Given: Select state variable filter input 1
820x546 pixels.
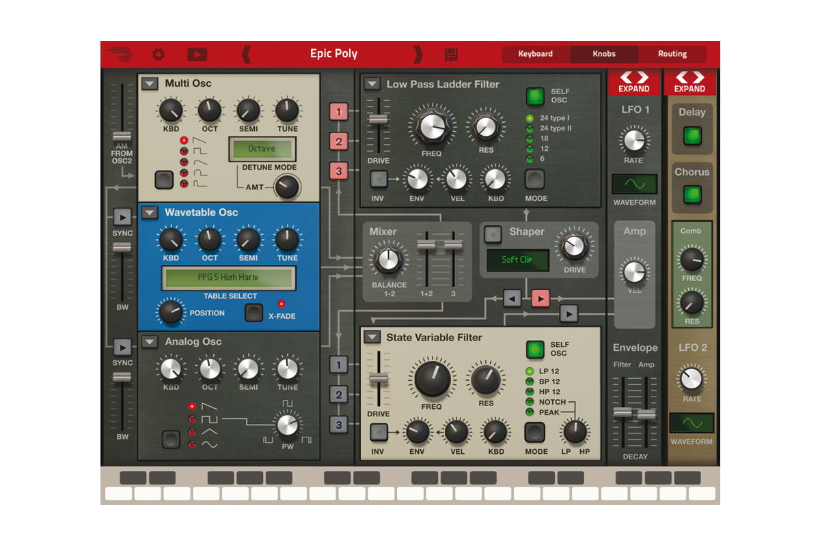Looking at the screenshot, I should pos(338,364).
